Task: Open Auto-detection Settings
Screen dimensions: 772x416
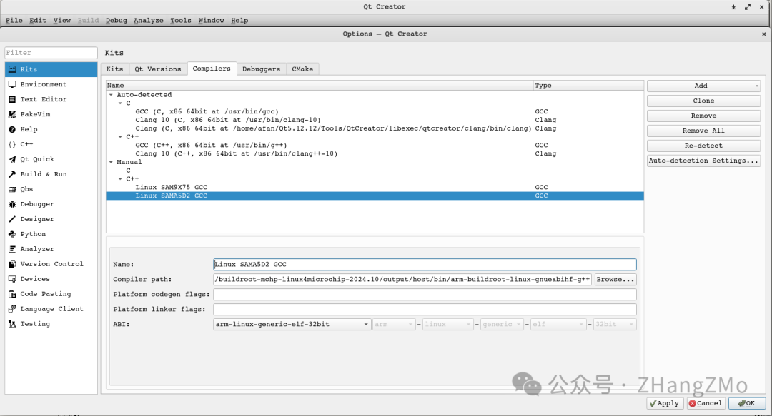Action: pyautogui.click(x=703, y=161)
